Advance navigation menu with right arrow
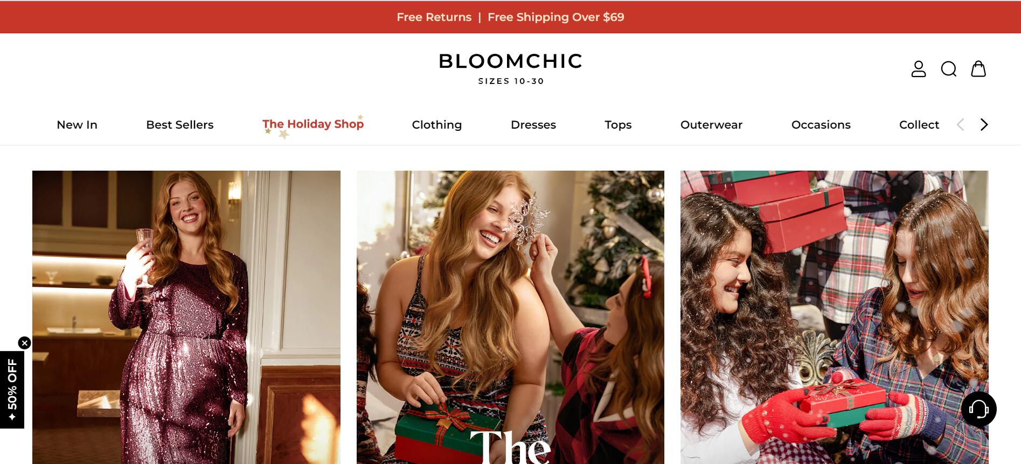This screenshot has width=1021, height=464. click(x=984, y=125)
